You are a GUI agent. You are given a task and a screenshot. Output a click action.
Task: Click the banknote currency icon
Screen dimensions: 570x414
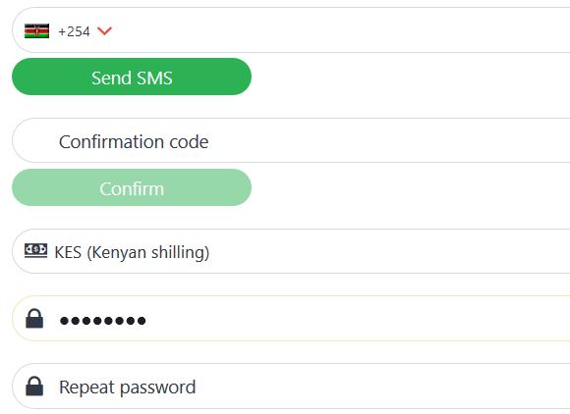35,251
